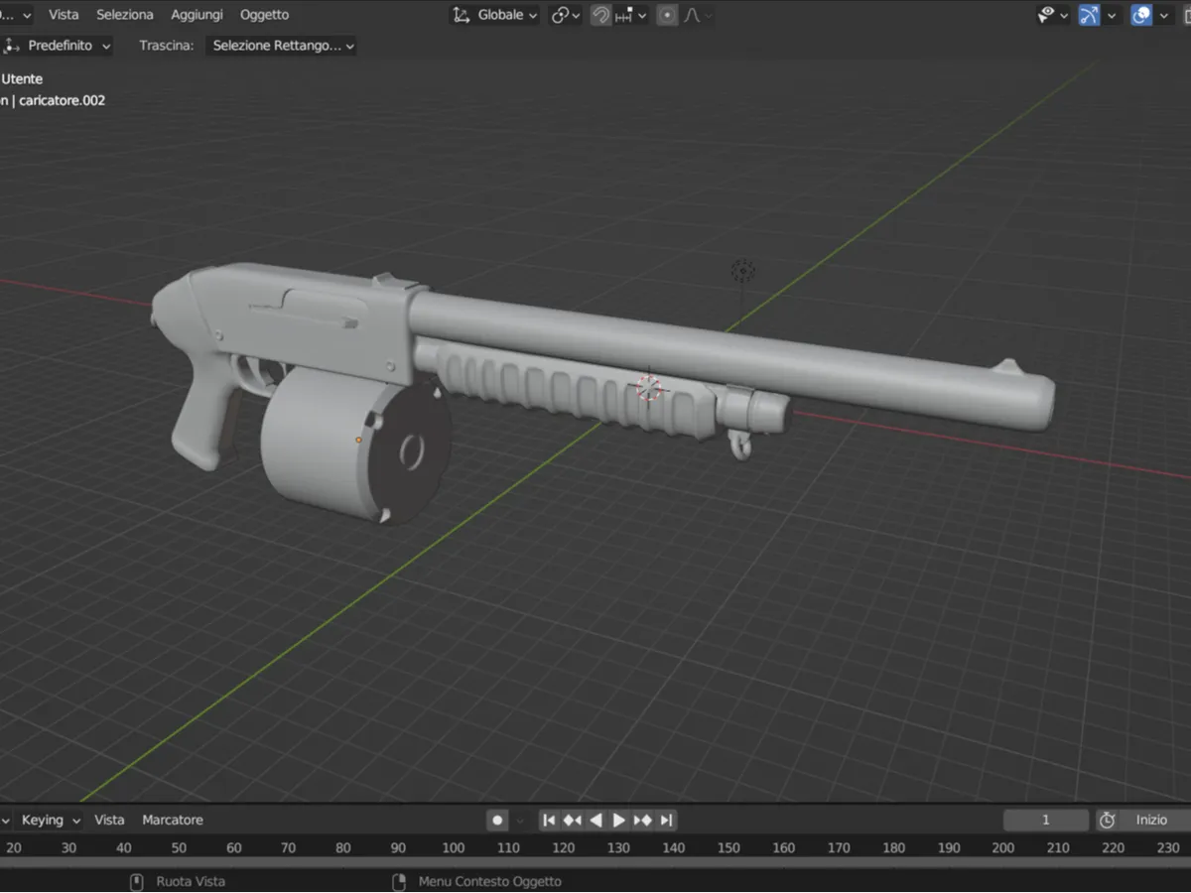Click the current frame number field
The image size is (1191, 893).
(x=1045, y=820)
